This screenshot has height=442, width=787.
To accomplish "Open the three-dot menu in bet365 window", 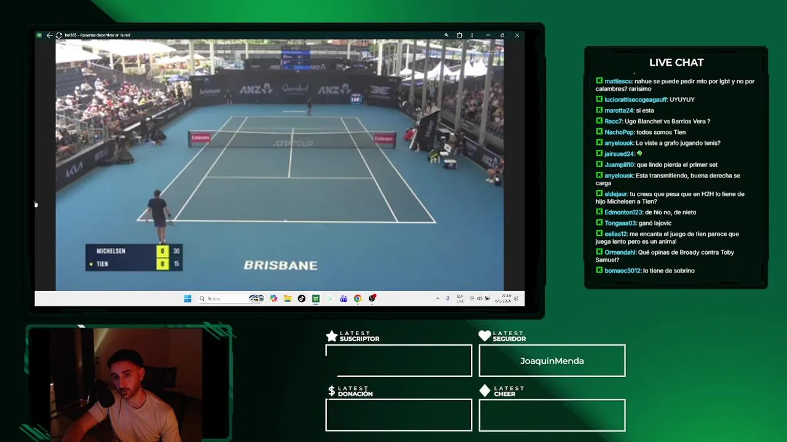I will 472,35.
